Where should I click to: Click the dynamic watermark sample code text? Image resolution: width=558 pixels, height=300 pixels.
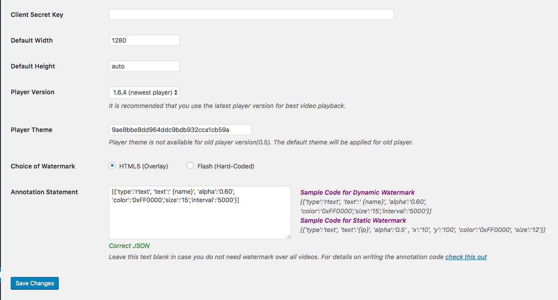pos(366,206)
